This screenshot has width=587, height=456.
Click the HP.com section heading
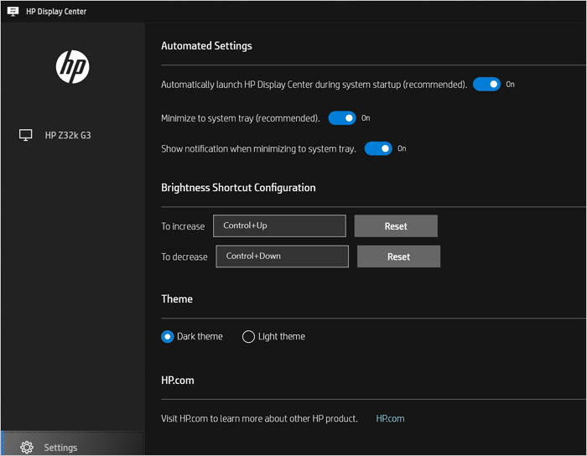[x=178, y=381]
